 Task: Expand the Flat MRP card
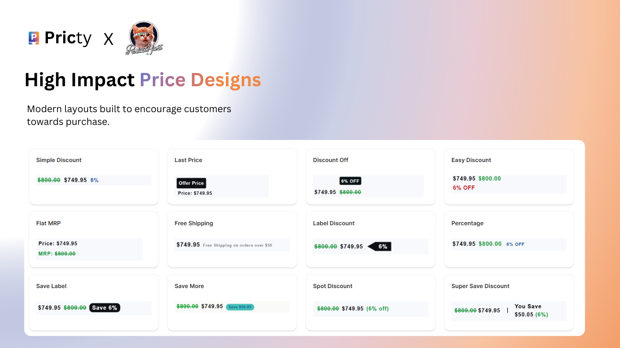pyautogui.click(x=93, y=239)
